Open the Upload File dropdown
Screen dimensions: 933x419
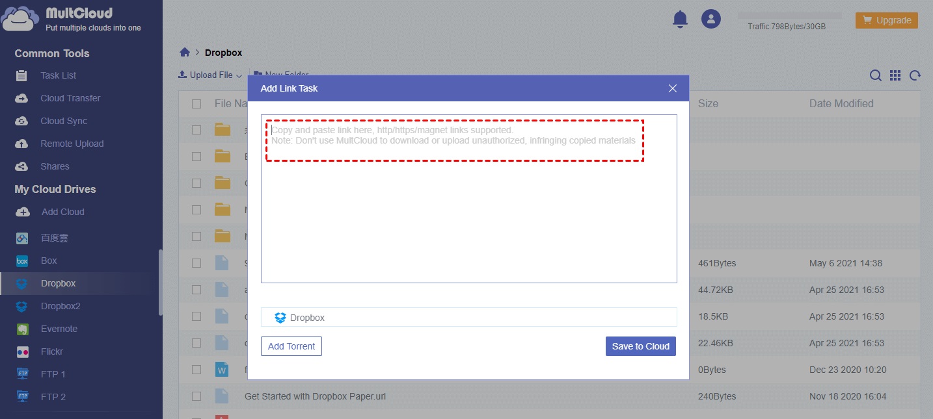[210, 75]
